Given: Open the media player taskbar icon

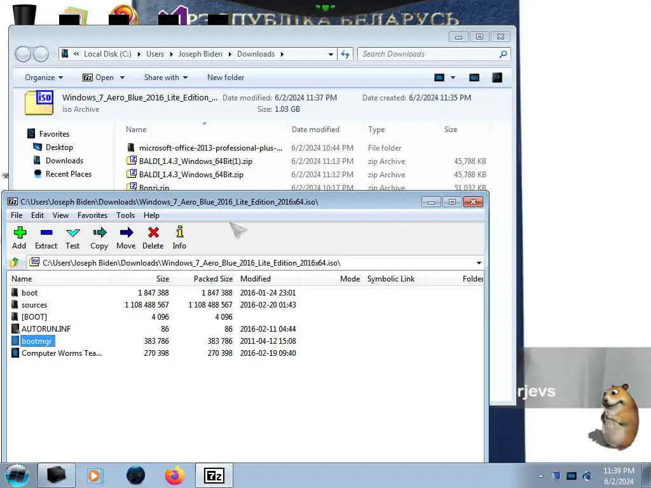Looking at the screenshot, I should coord(95,475).
